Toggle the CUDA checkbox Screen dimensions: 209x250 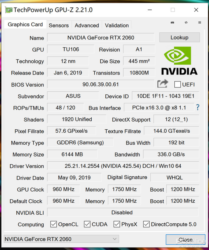pos(87,224)
